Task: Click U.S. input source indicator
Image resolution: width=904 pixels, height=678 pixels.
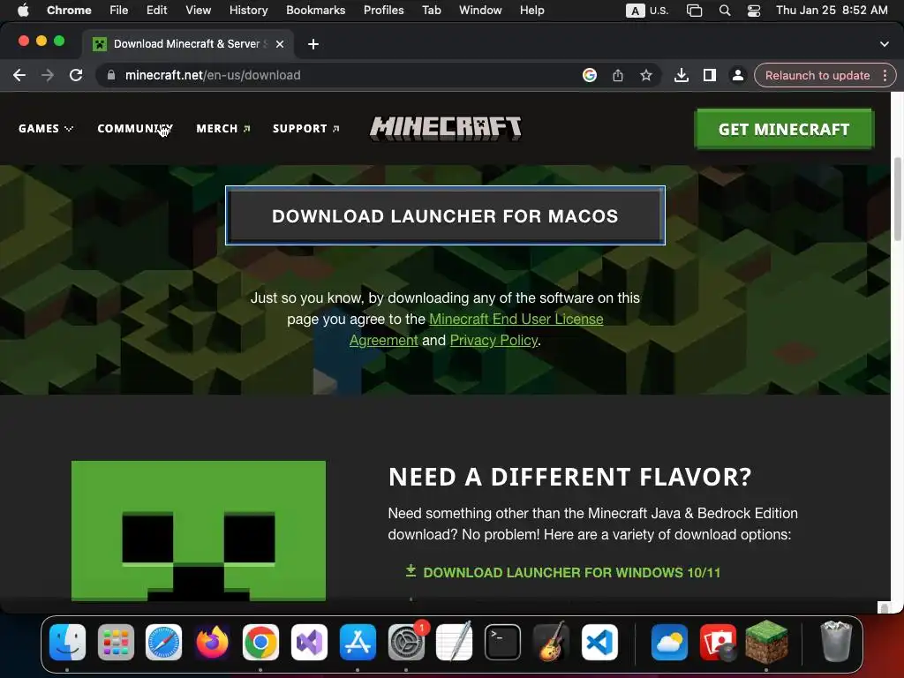Action: tap(647, 11)
